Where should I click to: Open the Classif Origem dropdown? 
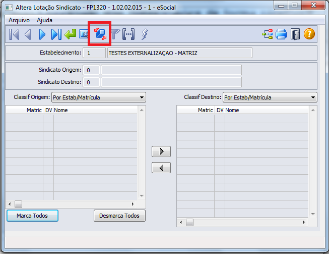(x=99, y=97)
